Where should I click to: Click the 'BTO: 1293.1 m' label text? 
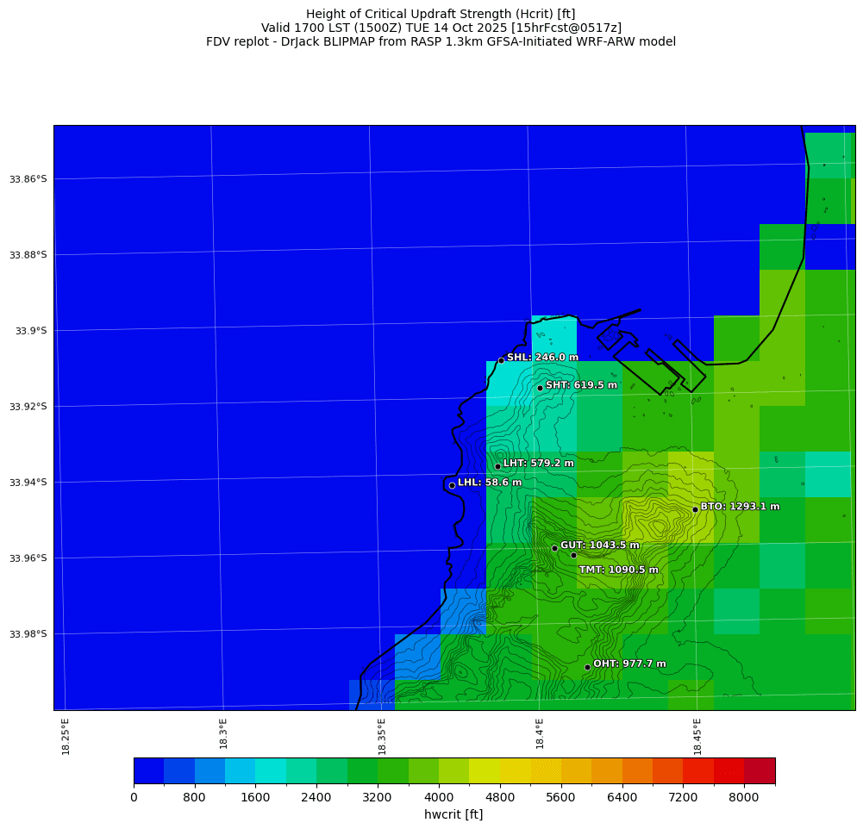740,507
